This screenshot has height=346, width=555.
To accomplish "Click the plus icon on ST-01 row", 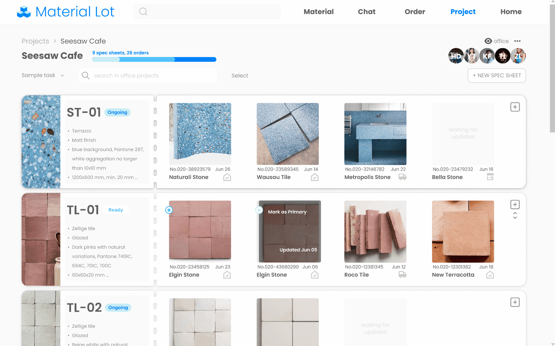I will coord(515,107).
